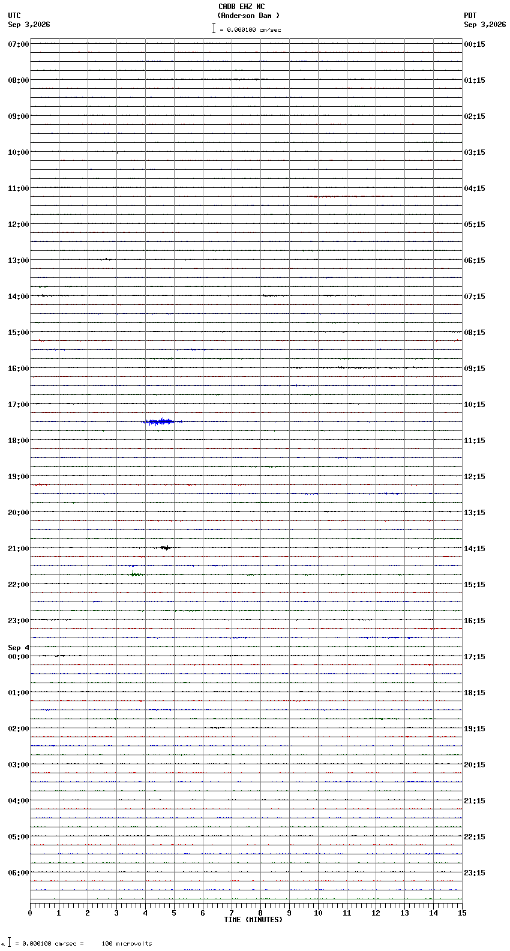This screenshot has width=510, height=951.
Task: Click the 21:00 UTC row label
Action: 19,549
